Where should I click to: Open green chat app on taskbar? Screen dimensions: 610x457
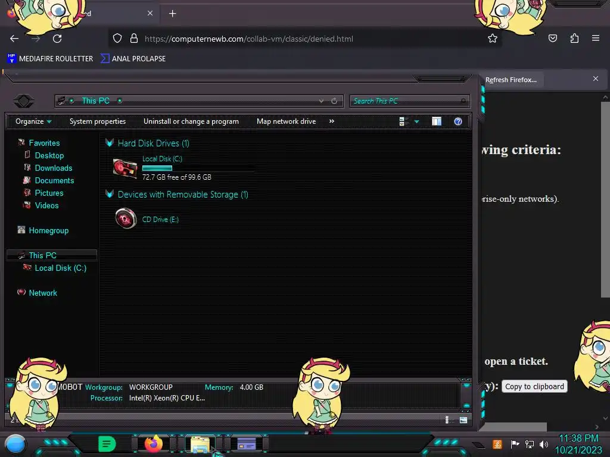pyautogui.click(x=107, y=444)
